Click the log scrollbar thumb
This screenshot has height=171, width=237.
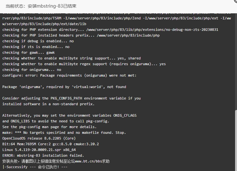(x=236, y=140)
